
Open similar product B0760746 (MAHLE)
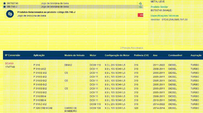(161, 10)
